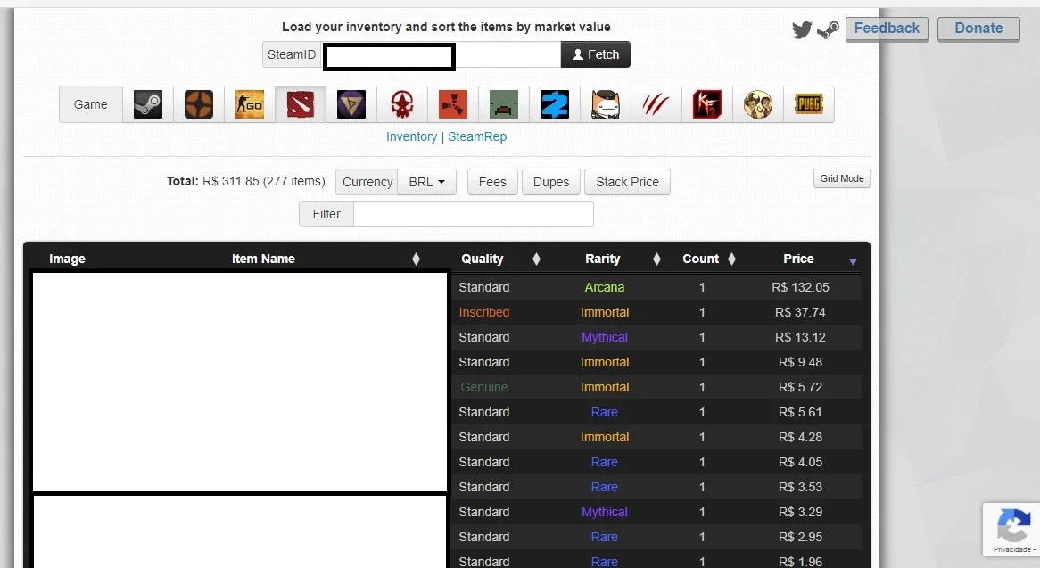The height and width of the screenshot is (568, 1040).
Task: Select the Rust game icon
Action: 453,104
